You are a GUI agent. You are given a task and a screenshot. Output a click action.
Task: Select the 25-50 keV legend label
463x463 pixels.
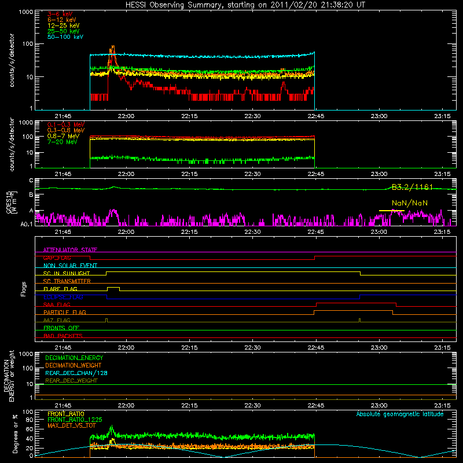(64, 31)
